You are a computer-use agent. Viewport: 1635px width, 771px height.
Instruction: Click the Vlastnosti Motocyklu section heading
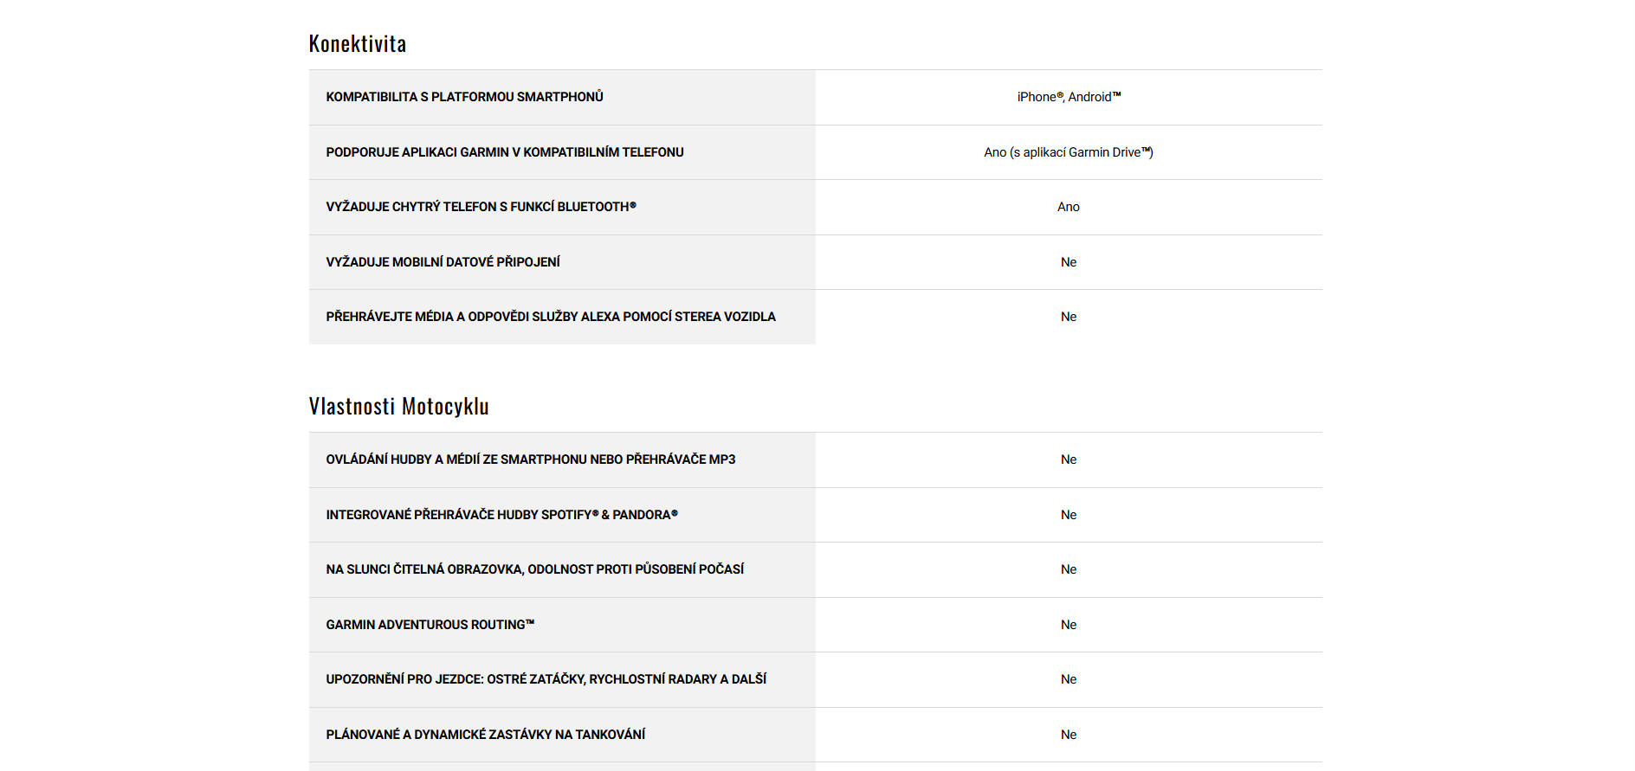pyautogui.click(x=398, y=406)
